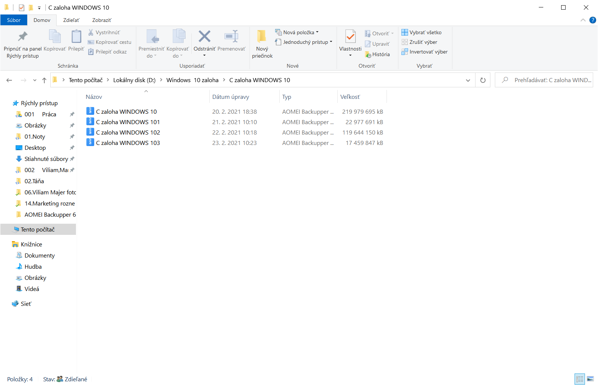
Task: Navigate to Windows 10 zaloha in breadcrumb
Action: pyautogui.click(x=193, y=80)
